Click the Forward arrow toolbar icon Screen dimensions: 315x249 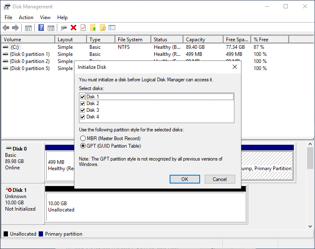tap(15, 28)
